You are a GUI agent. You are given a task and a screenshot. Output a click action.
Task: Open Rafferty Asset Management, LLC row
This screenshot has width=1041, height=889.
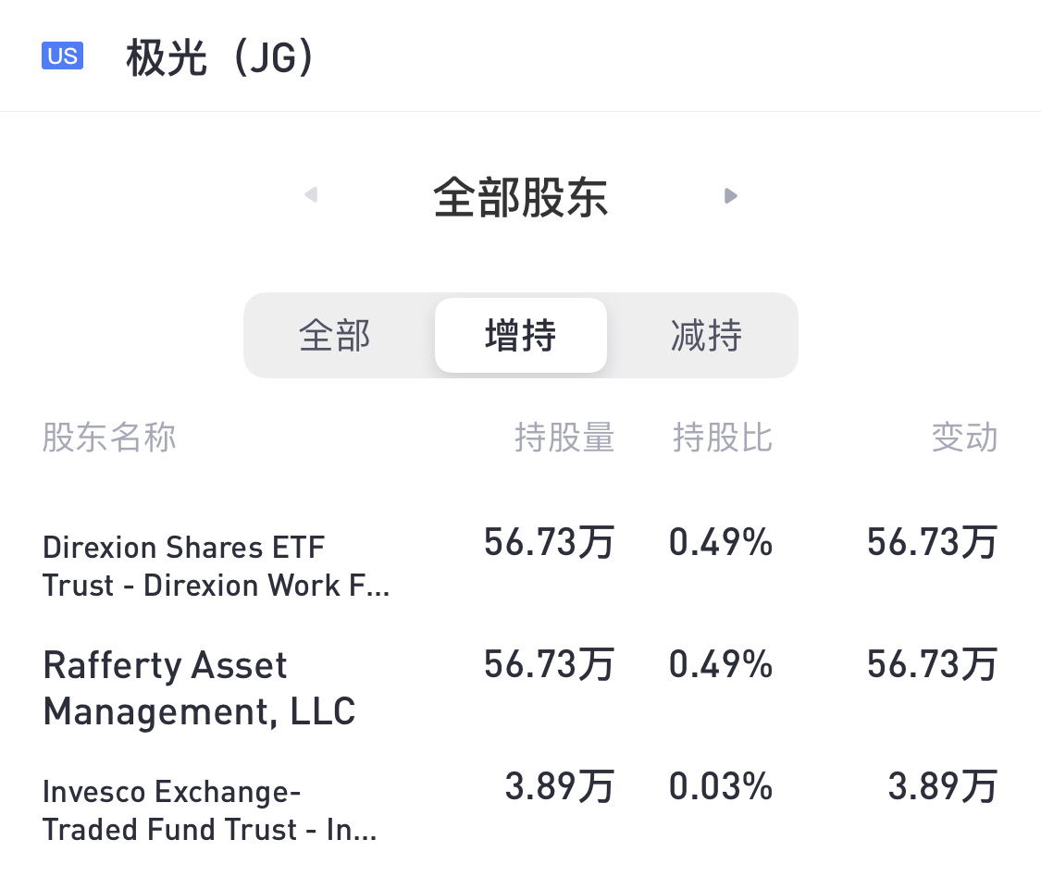[x=199, y=688]
